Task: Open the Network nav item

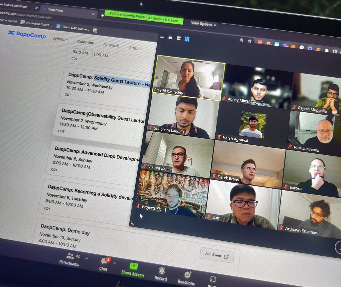Action: tap(111, 45)
